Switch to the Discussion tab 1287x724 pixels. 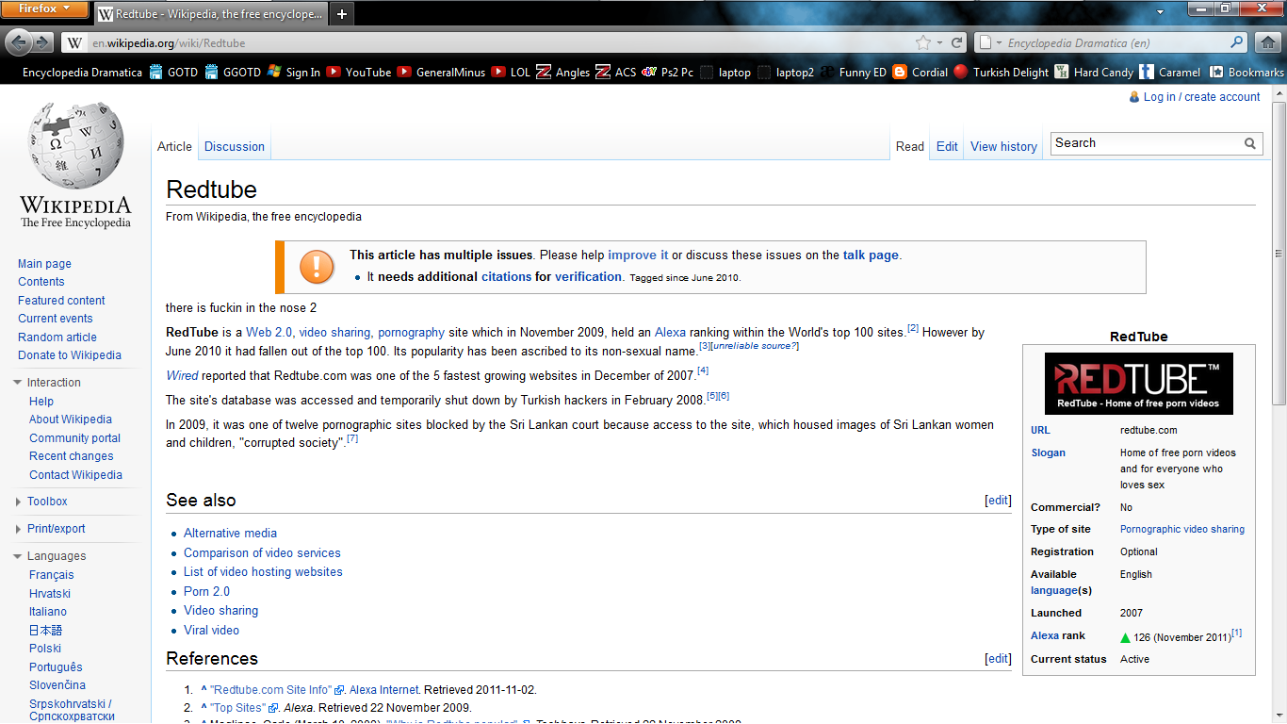pyautogui.click(x=235, y=146)
